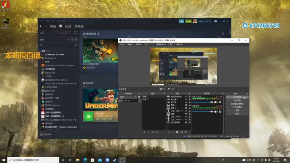290x163 pixels.
Task: Open the Steam library grid view icon
Action: click(x=76, y=33)
